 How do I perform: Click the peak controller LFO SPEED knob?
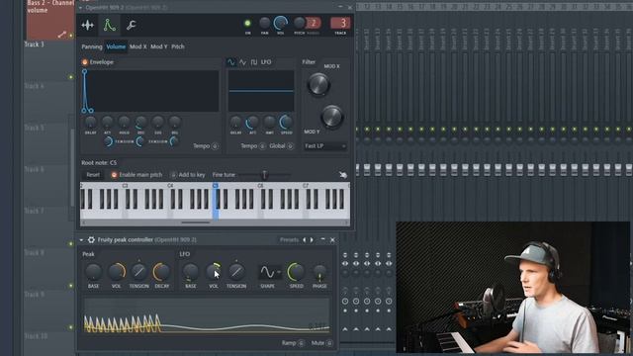coord(296,272)
